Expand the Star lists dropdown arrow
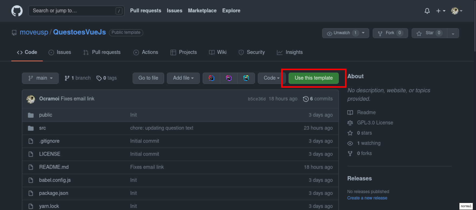This screenshot has width=476, height=210. [453, 33]
